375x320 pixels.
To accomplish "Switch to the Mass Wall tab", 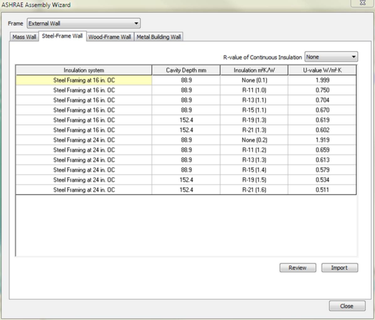I will click(24, 37).
